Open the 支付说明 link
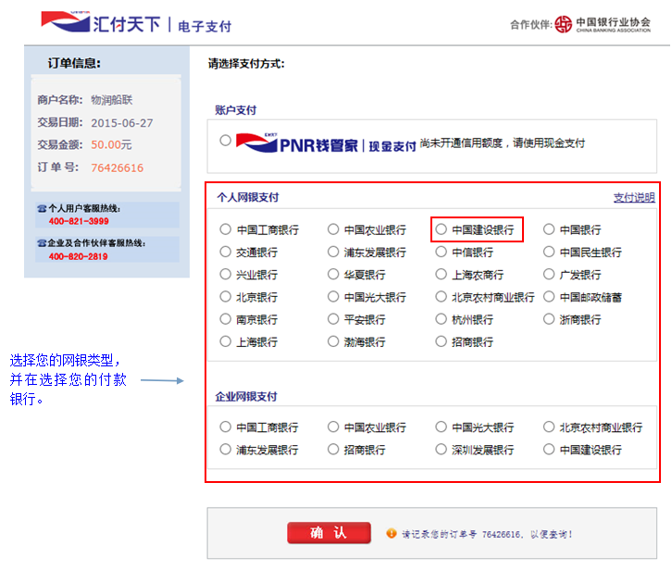Screen dimensions: 672x569 (x=634, y=197)
